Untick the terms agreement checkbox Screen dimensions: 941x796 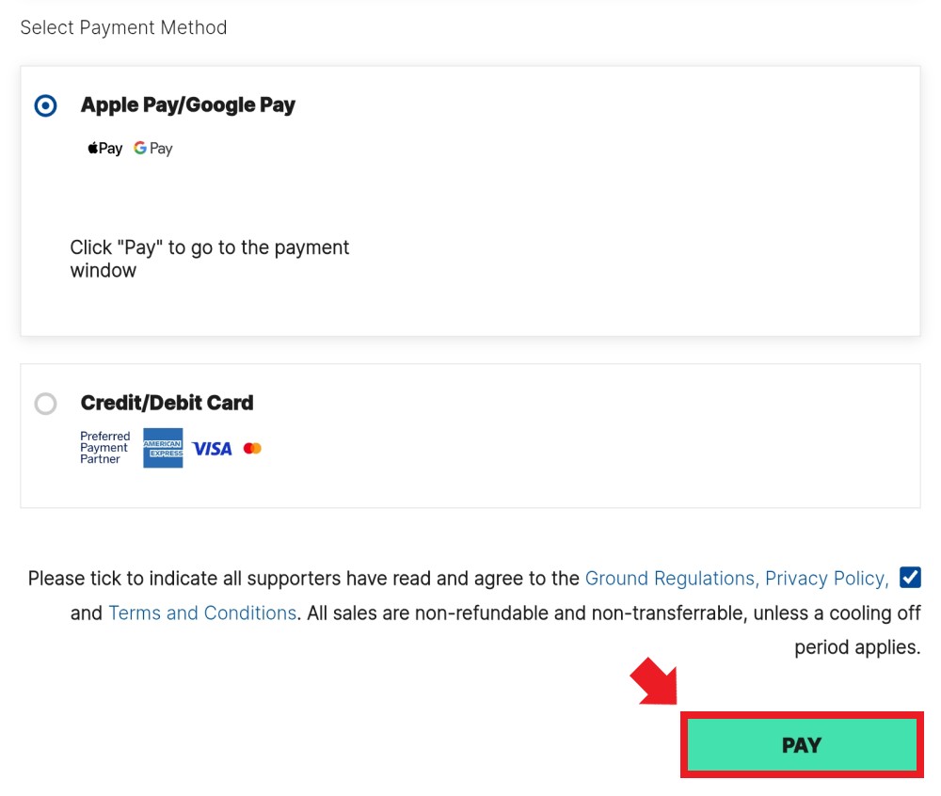[x=910, y=578]
